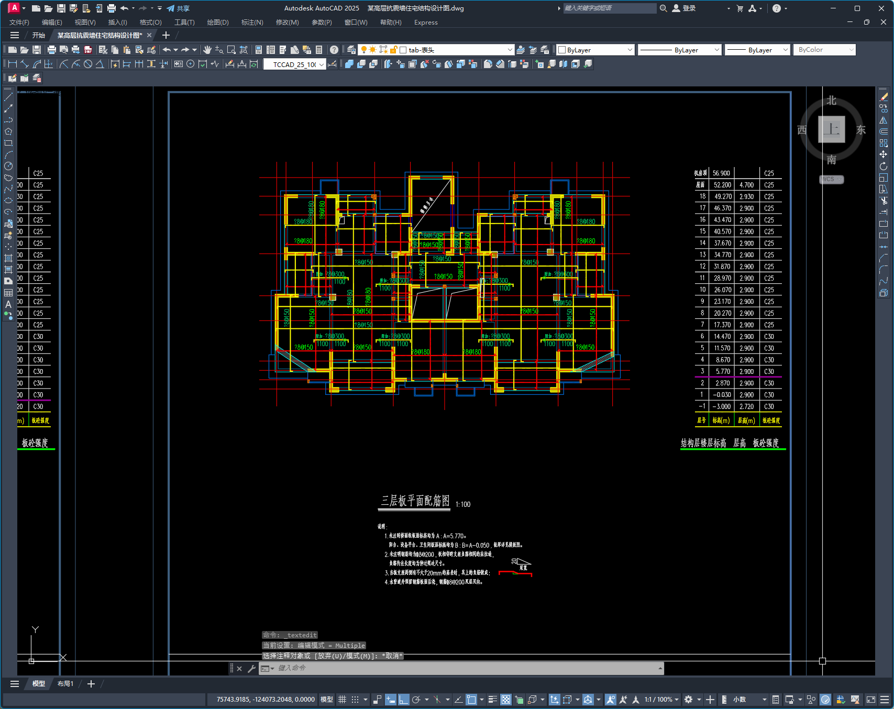The width and height of the screenshot is (894, 709).
Task: Click the Pan hand tool
Action: [207, 50]
